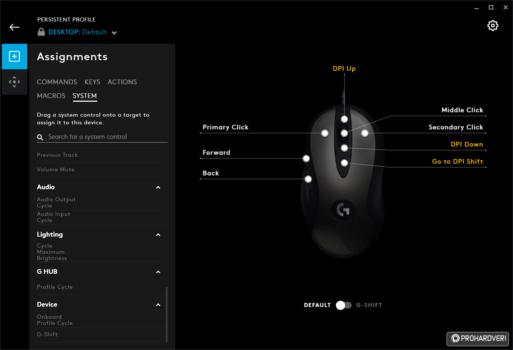Switch to the MACROS tab
This screenshot has width=513, height=350.
tap(51, 96)
